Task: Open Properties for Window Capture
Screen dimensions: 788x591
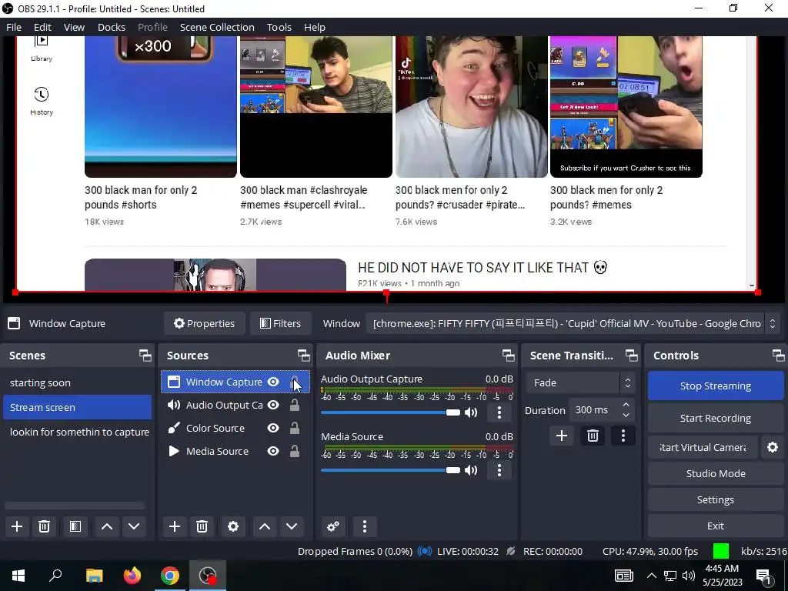Action: coord(204,323)
